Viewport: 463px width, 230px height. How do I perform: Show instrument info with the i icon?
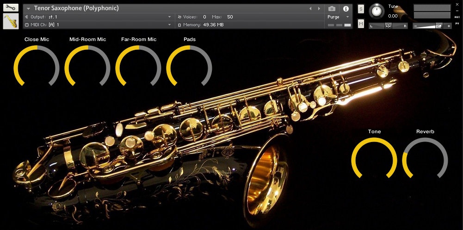pos(346,8)
